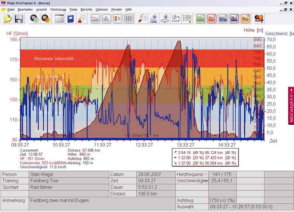
Task: Select the curve chart view icon
Action: tap(95, 19)
